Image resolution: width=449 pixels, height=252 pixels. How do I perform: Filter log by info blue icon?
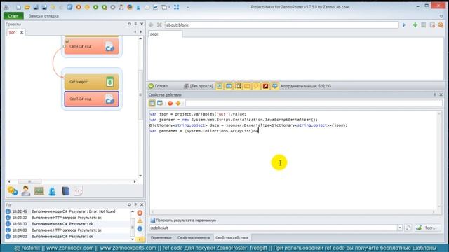pos(140,229)
